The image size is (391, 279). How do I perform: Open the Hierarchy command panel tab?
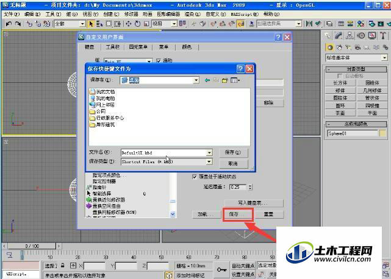350,36
